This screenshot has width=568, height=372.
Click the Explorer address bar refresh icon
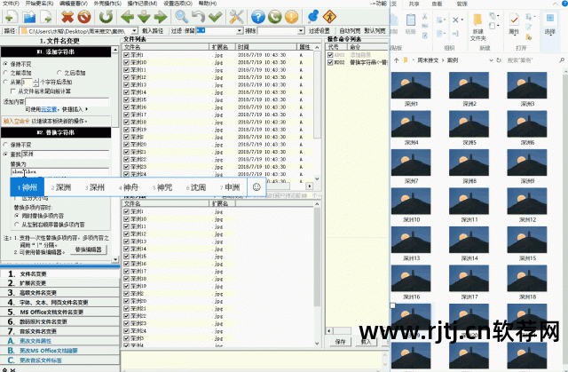(499, 60)
